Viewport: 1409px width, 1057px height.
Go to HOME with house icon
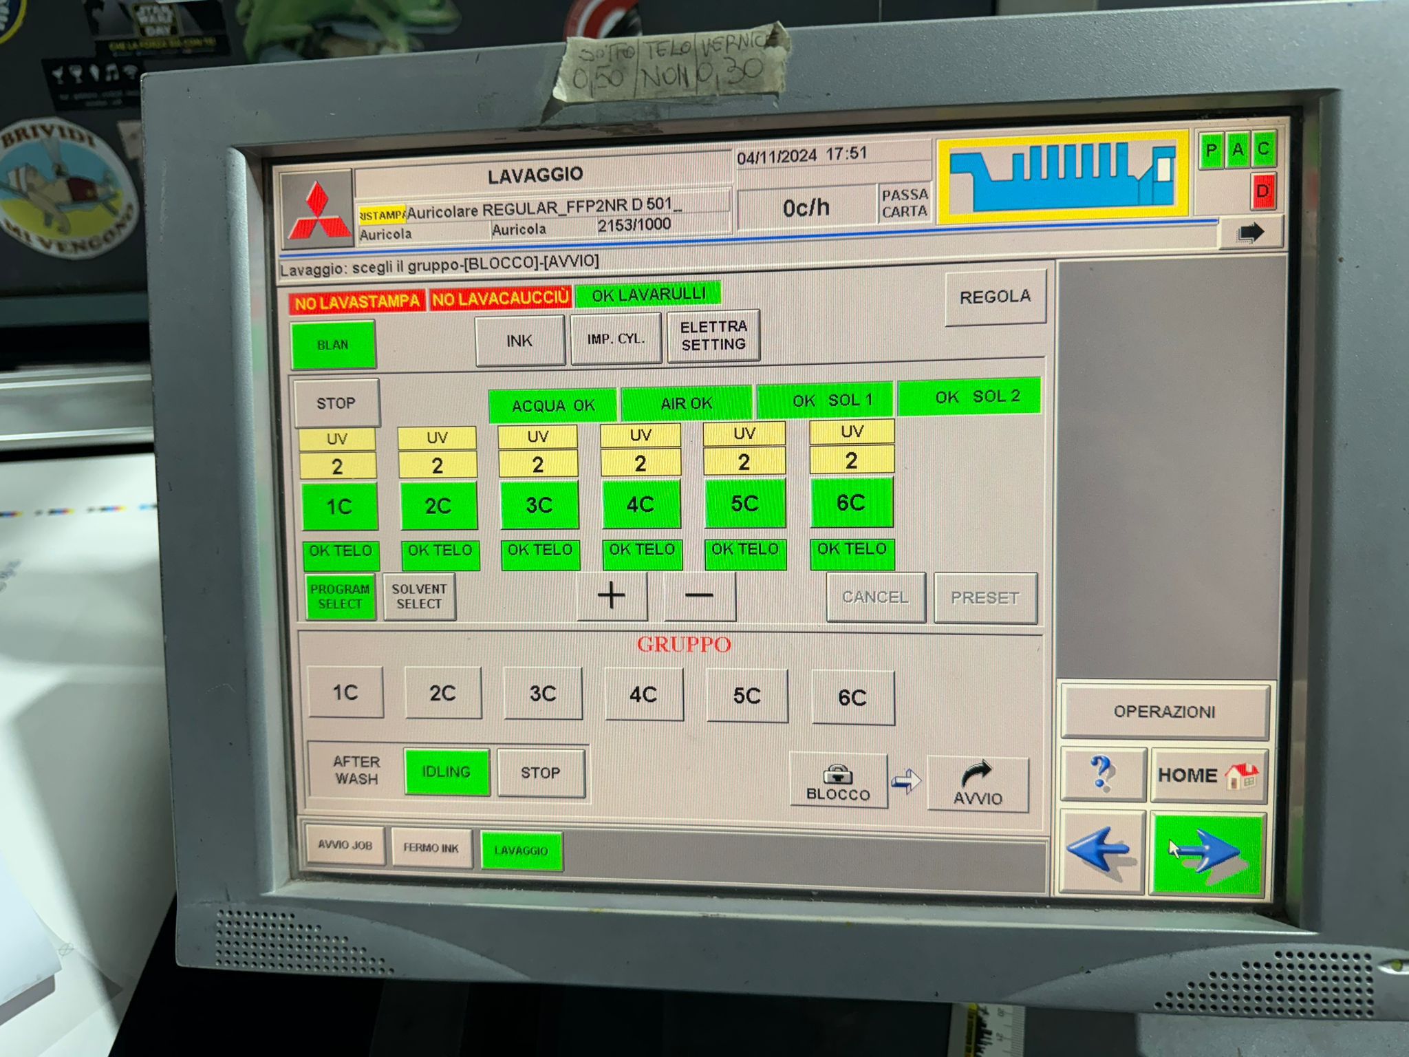pos(1208,776)
